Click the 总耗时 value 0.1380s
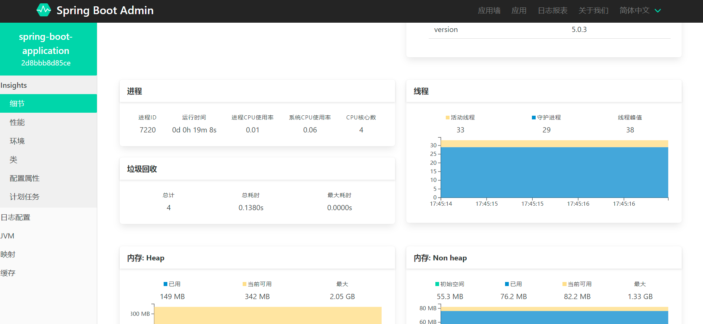The image size is (703, 324). point(251,208)
